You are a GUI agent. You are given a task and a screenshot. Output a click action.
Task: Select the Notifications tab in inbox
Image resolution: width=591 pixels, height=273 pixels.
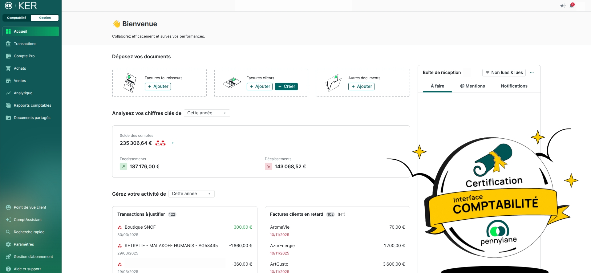point(514,86)
